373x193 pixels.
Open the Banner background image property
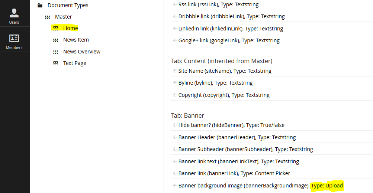[x=272, y=186]
